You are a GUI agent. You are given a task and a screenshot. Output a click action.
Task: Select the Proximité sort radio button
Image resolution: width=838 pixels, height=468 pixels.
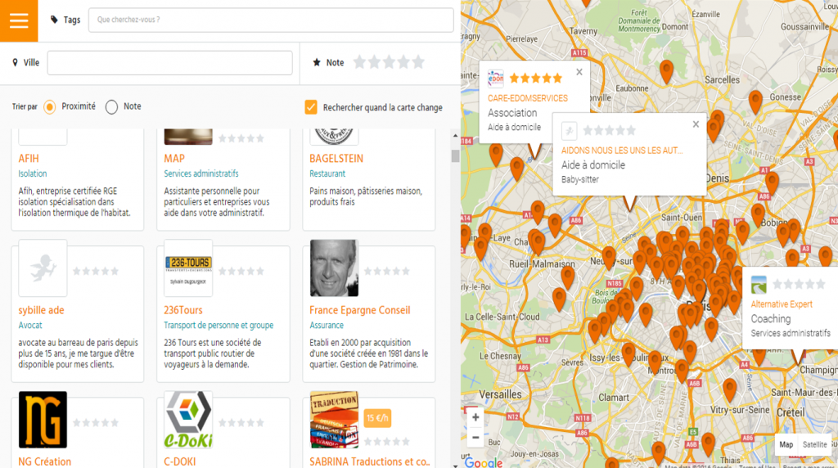[50, 106]
